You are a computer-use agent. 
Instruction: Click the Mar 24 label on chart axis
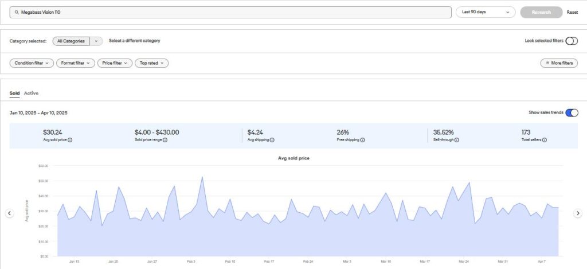[x=464, y=262]
